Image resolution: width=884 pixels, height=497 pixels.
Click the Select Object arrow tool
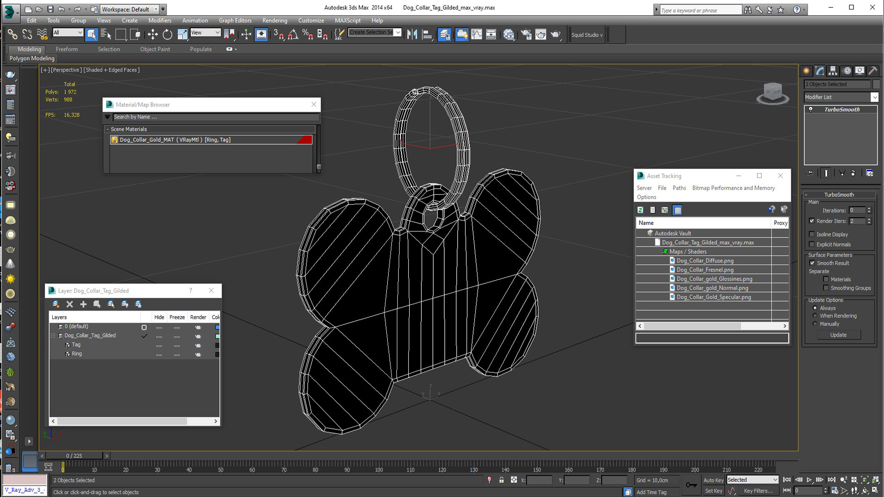click(x=92, y=35)
